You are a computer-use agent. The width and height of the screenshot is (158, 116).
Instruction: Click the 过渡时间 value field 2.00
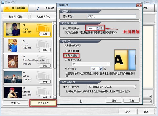pos(95,69)
